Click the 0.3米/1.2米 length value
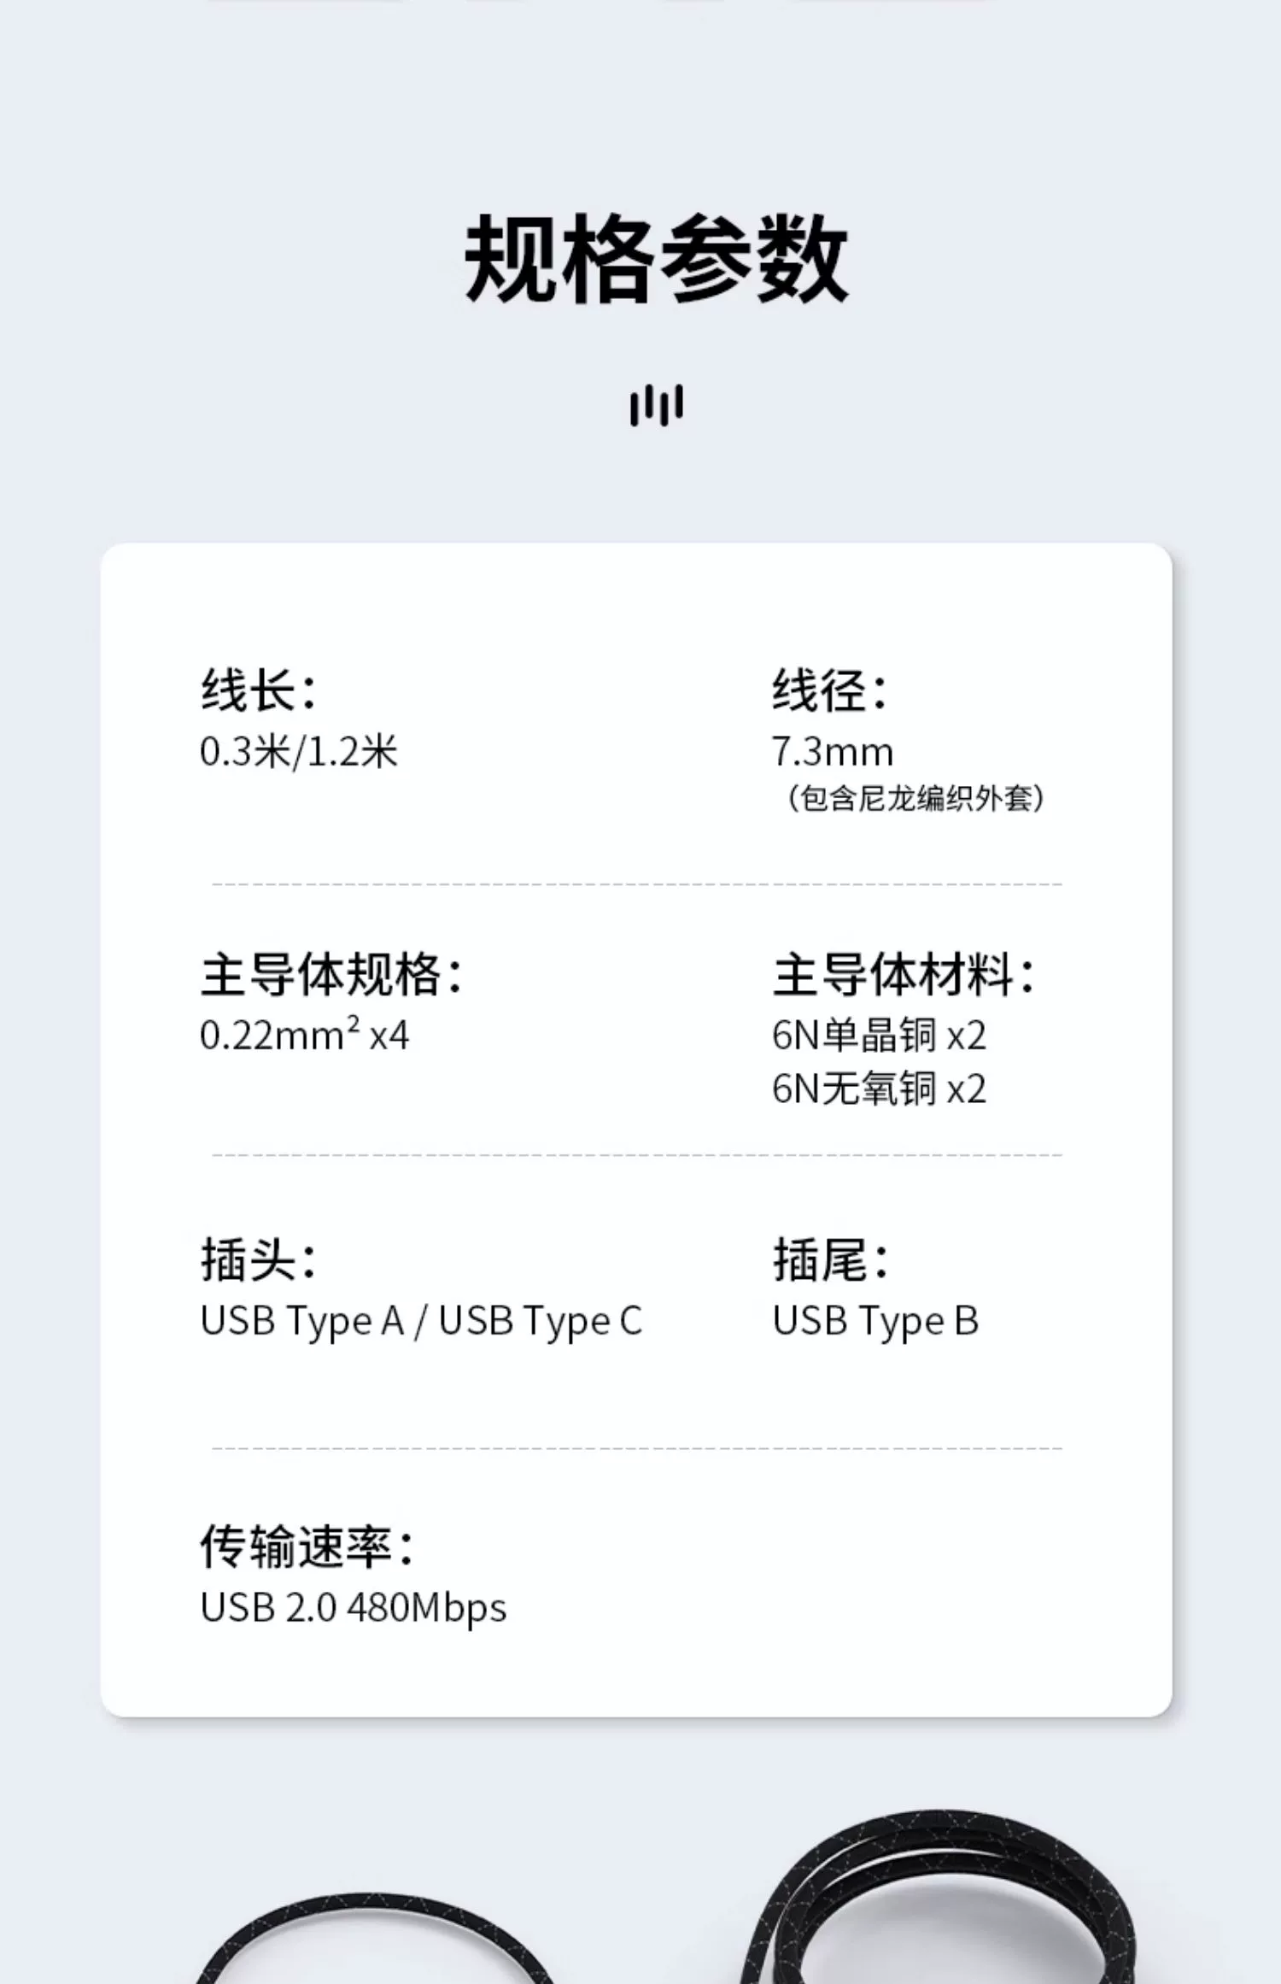 click(299, 752)
